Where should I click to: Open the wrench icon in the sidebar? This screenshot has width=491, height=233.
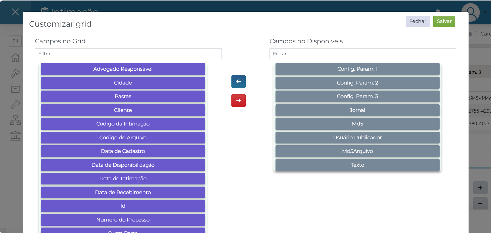15,104
